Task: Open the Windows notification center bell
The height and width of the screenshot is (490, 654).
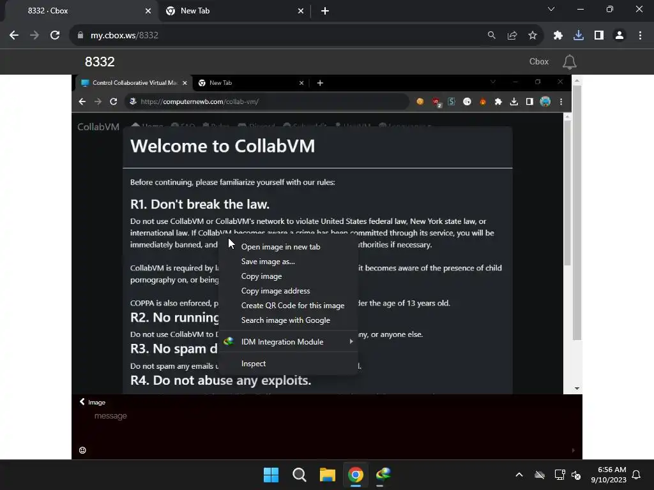Action: 637,475
